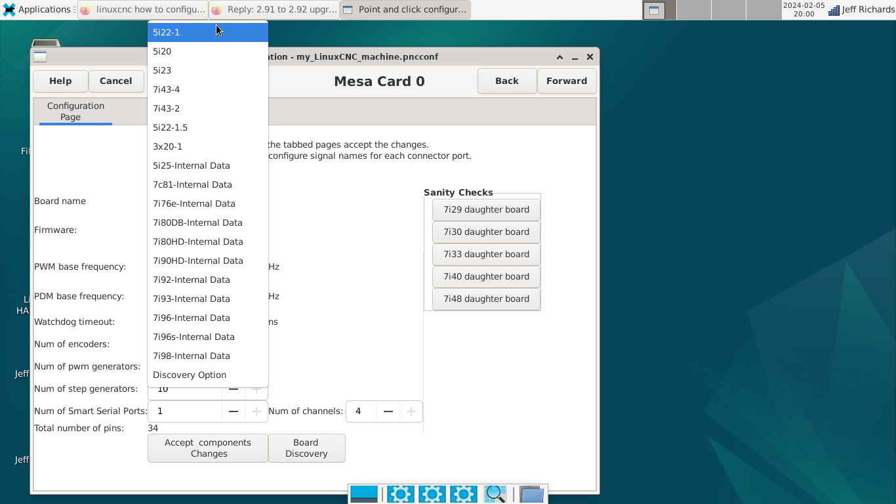Select 3x20-1 board option
This screenshot has height=504, width=896.
[208, 146]
